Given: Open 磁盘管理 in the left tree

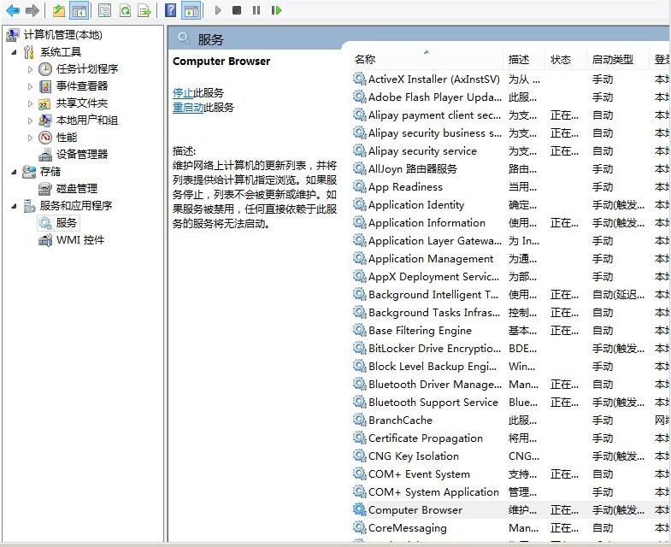Looking at the screenshot, I should pyautogui.click(x=77, y=188).
